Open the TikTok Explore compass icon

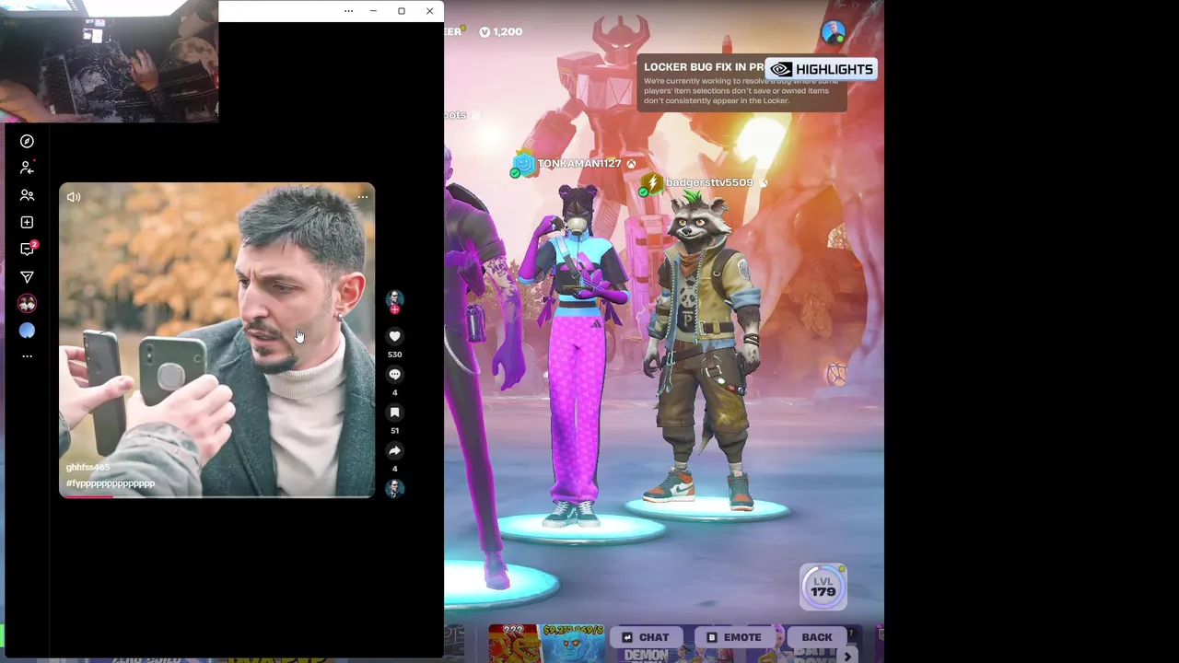click(27, 141)
